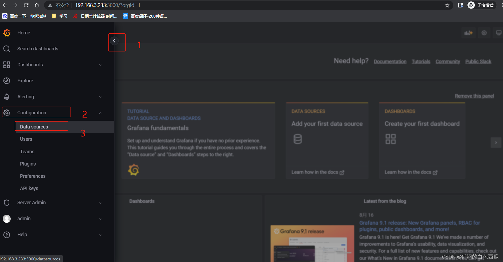Open Search dashboards magnifier icon

pyautogui.click(x=7, y=49)
